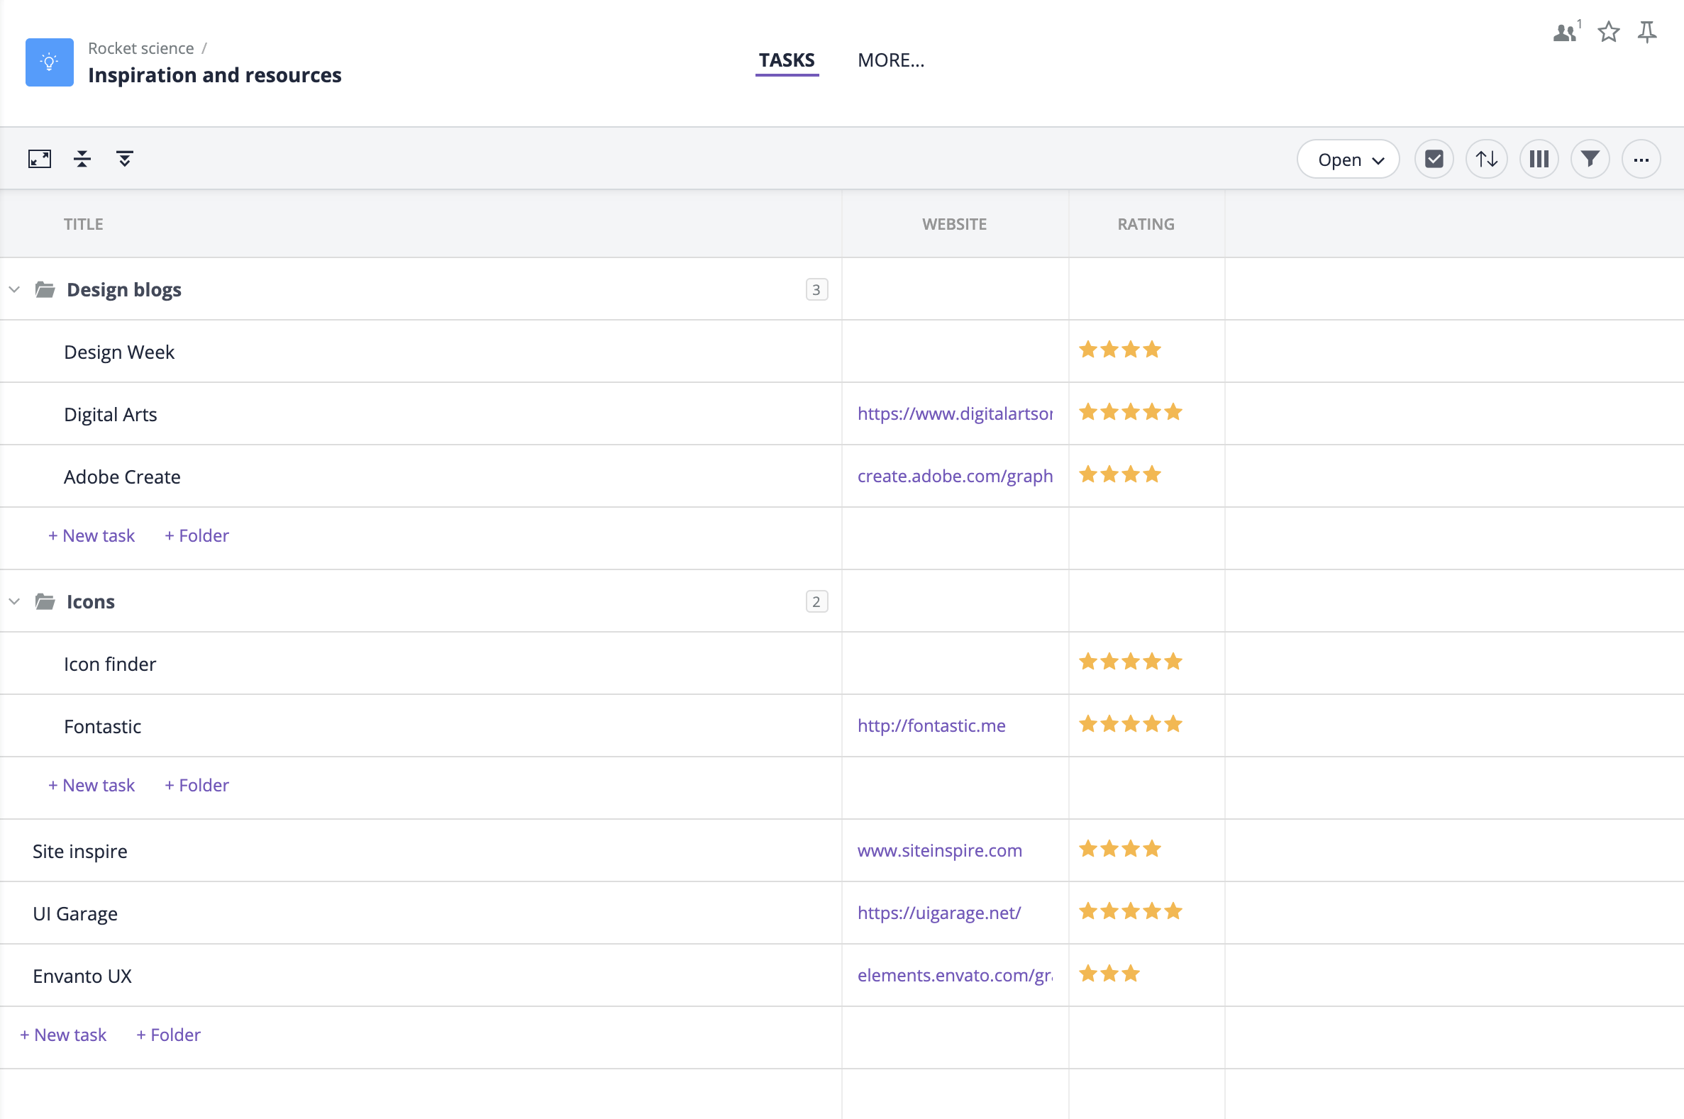Click the UI Garage star rating
Image resolution: width=1684 pixels, height=1119 pixels.
[x=1131, y=911]
